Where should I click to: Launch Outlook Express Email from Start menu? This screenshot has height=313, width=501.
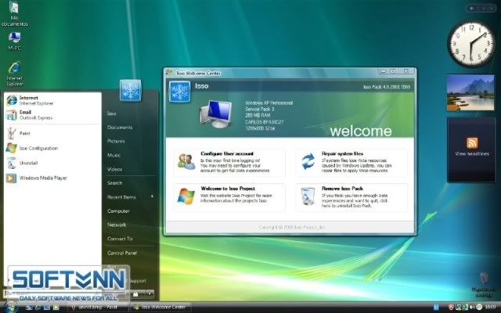pos(52,115)
